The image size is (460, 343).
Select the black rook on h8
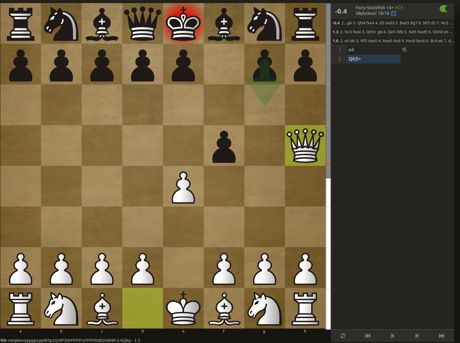[305, 23]
